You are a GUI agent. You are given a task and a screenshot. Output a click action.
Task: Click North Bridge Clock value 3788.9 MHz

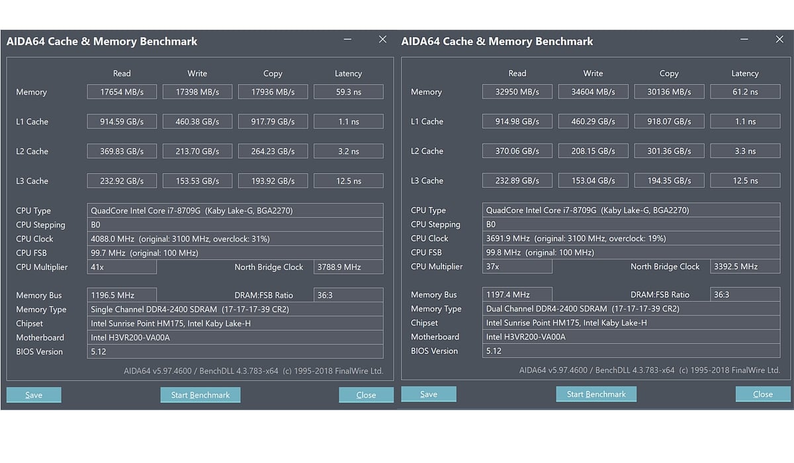[348, 267]
